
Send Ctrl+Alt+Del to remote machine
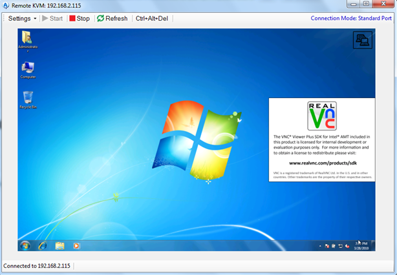(x=152, y=19)
